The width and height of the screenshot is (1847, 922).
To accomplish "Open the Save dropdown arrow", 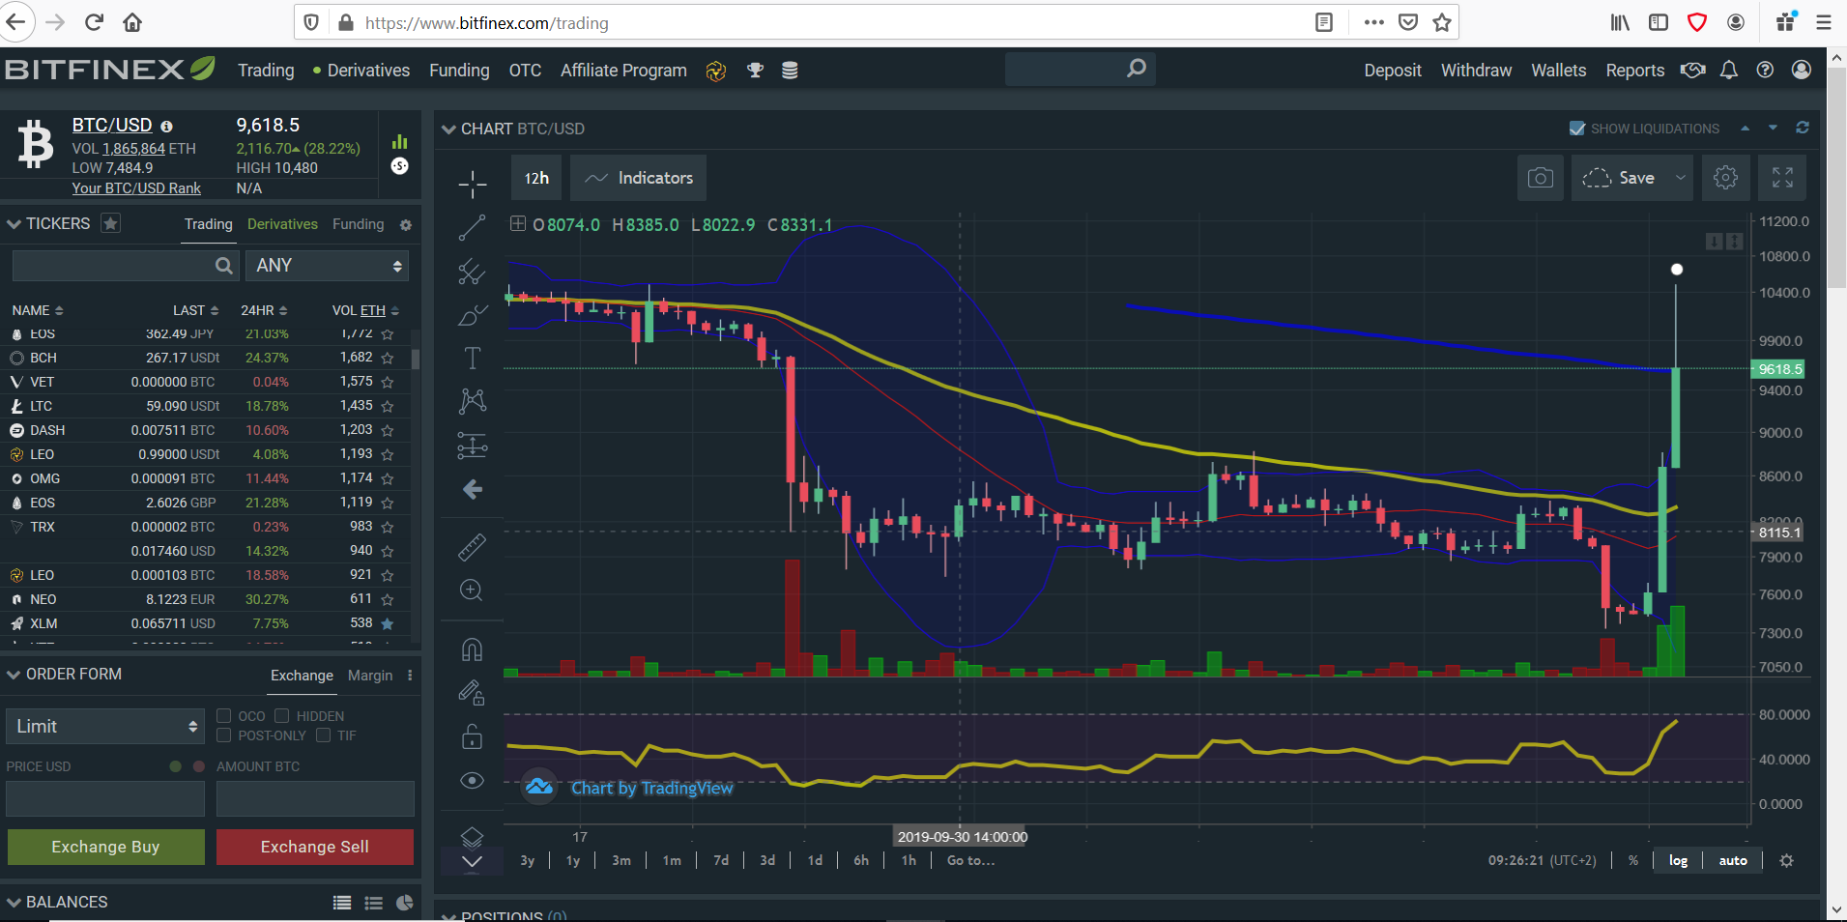I will (1680, 178).
